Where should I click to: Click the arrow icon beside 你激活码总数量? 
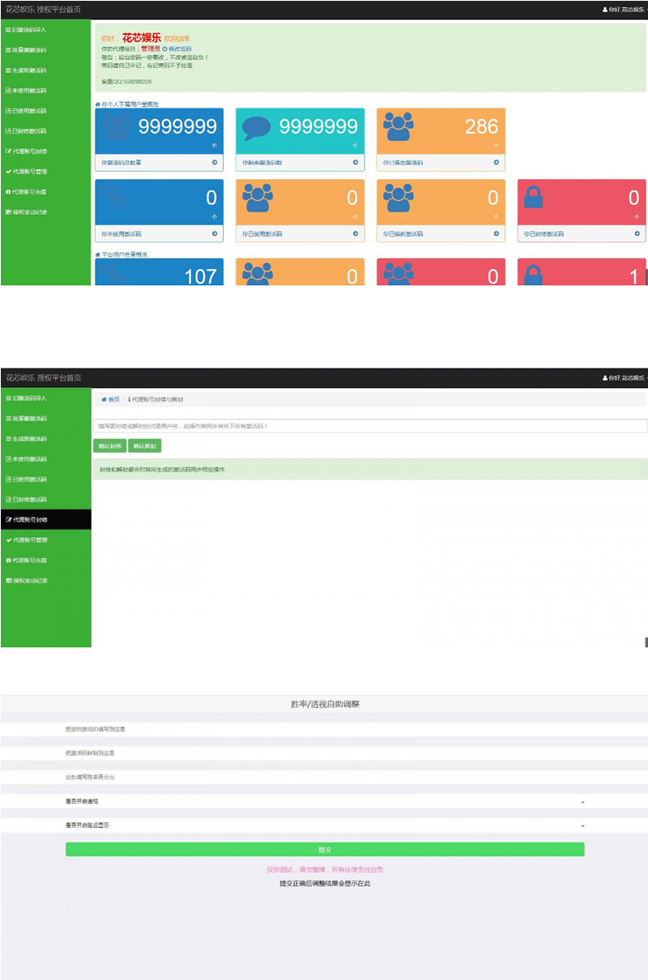(215, 163)
